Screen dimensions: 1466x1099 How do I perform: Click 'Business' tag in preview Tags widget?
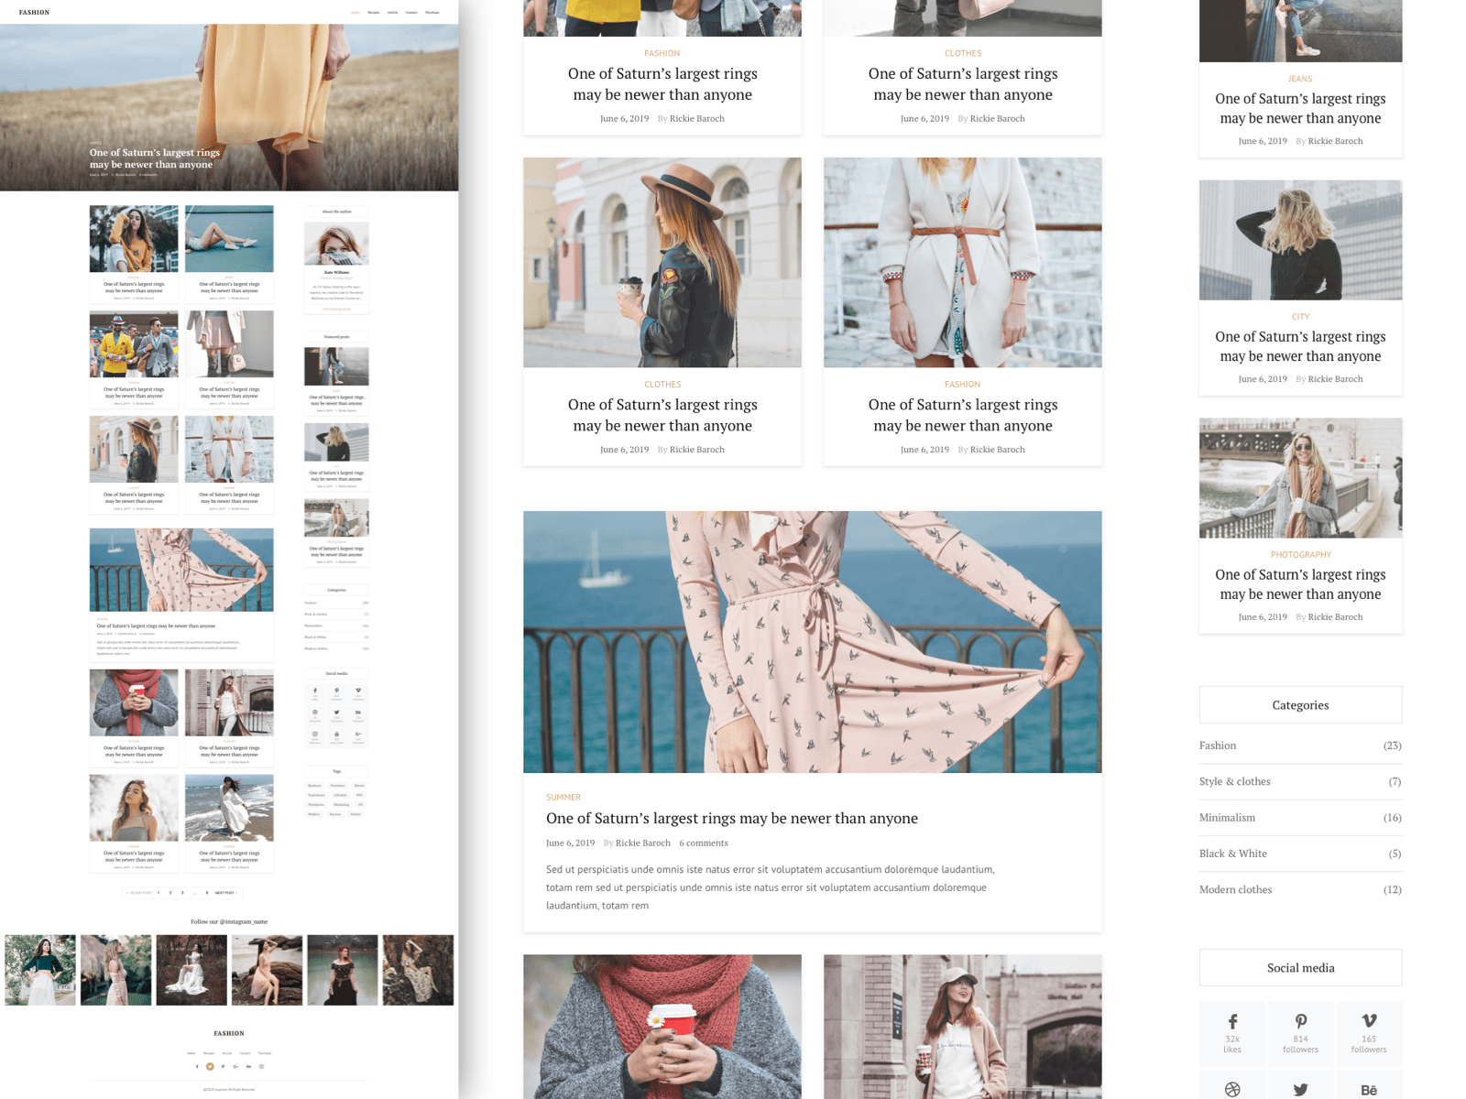(x=314, y=786)
